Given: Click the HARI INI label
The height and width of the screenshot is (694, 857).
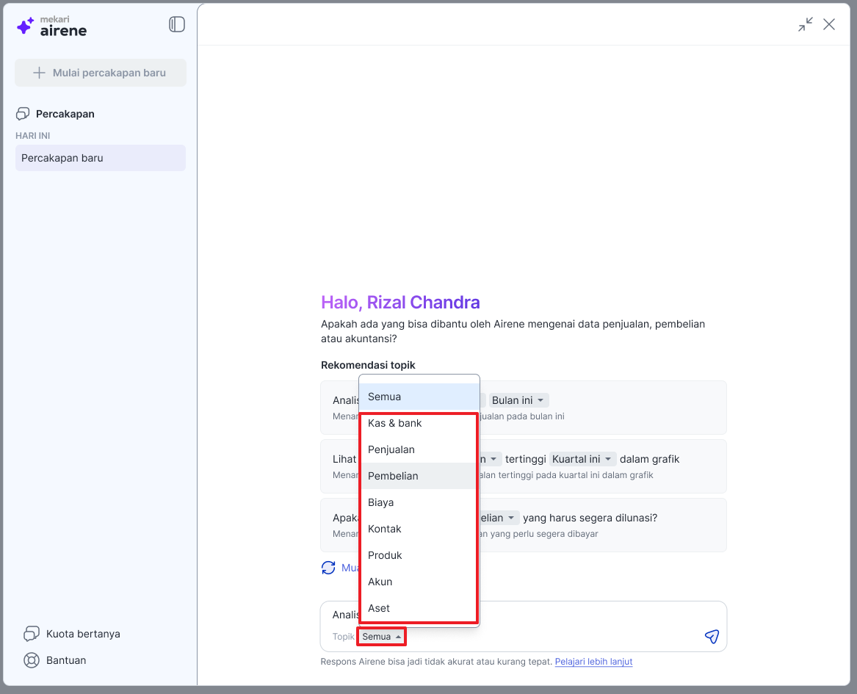Looking at the screenshot, I should click(33, 136).
